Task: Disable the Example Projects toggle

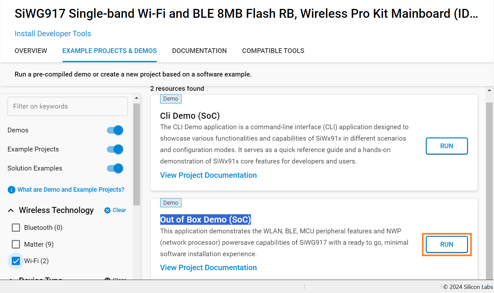Action: coord(115,149)
